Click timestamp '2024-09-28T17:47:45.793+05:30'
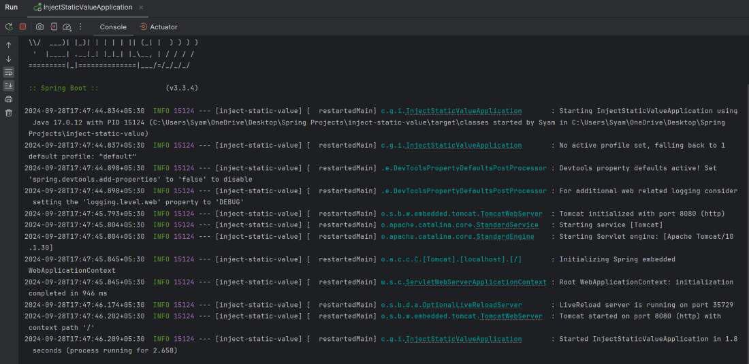This screenshot has height=364, width=749. (84, 214)
